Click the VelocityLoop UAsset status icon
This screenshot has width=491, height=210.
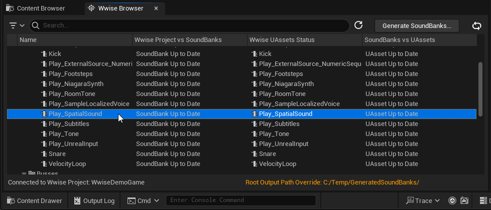[x=255, y=164]
